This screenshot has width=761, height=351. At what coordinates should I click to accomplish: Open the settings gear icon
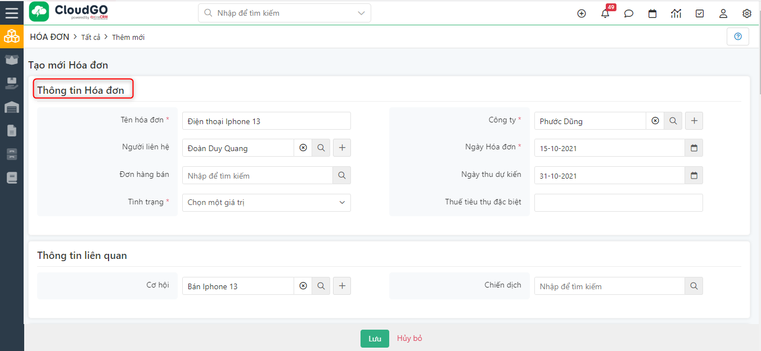747,13
